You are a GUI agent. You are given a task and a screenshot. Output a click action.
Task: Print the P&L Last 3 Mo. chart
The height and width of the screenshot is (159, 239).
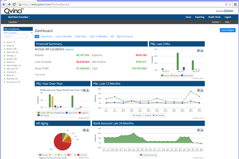point(198,51)
